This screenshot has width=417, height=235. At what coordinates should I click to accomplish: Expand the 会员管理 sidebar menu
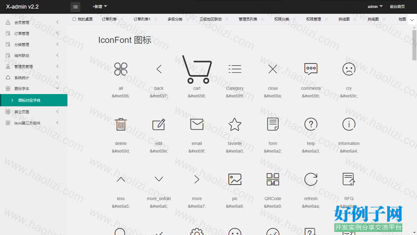34,22
